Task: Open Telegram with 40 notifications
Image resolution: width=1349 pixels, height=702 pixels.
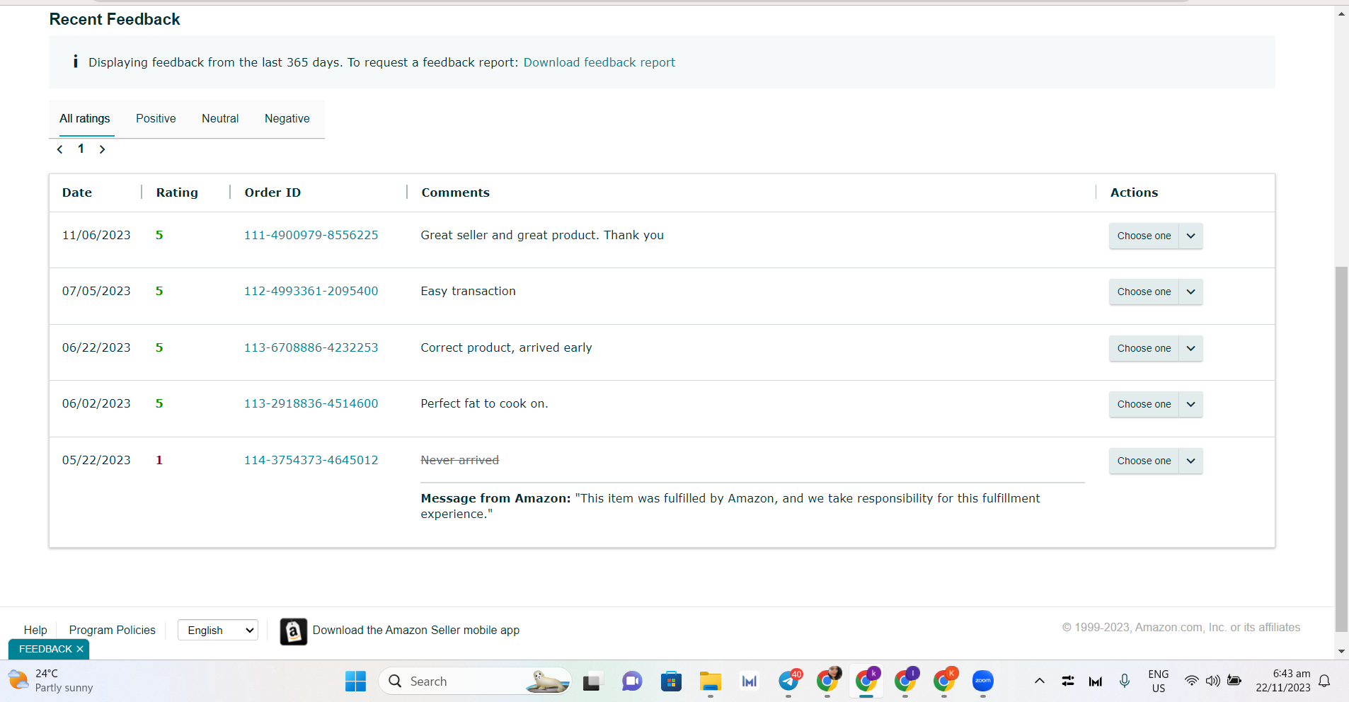Action: pos(789,681)
